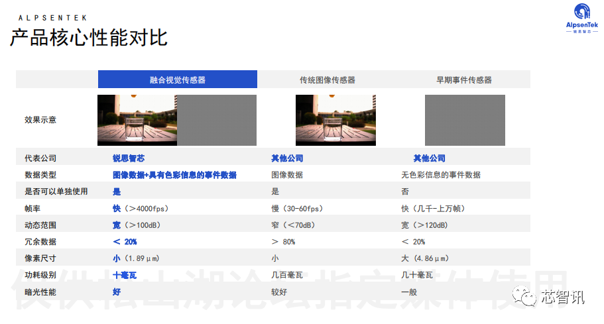
Task: Click the AlpsenTek logo at top right
Action: pos(581,18)
